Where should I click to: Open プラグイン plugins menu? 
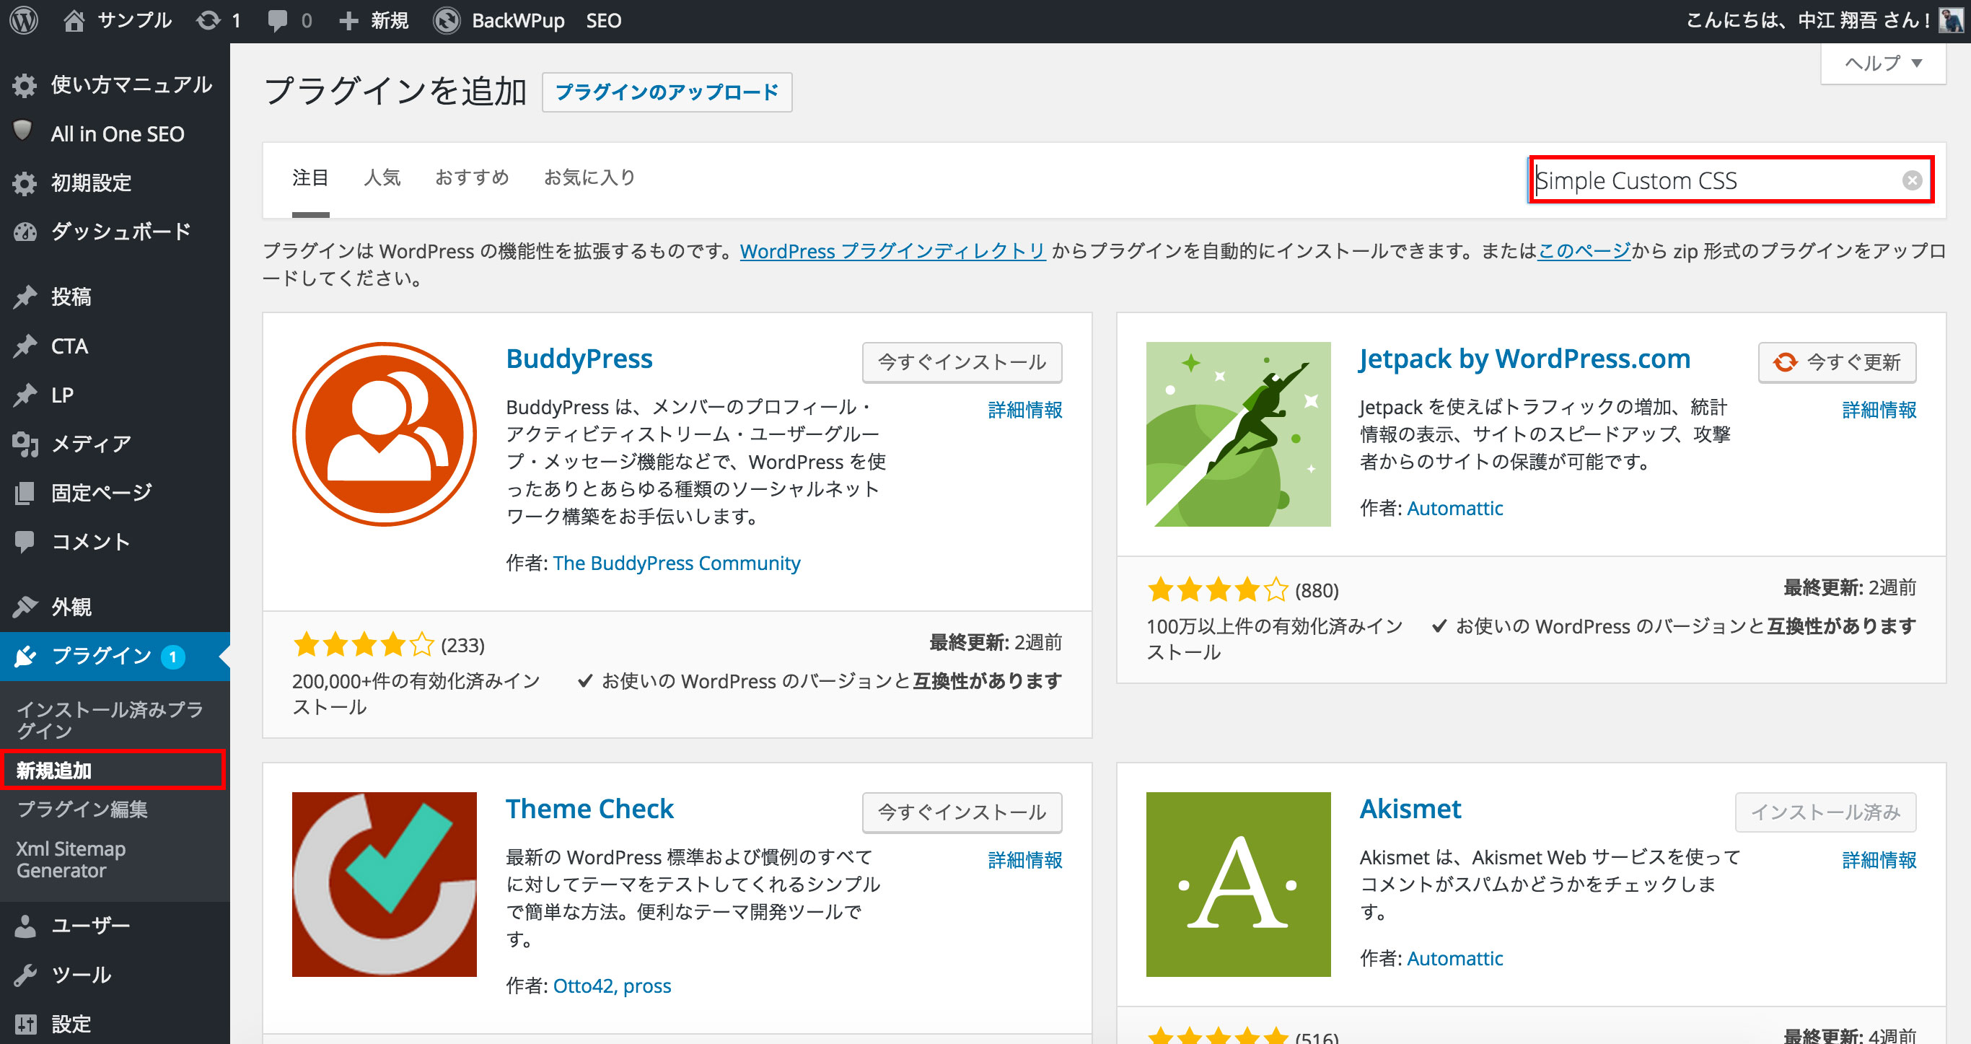115,656
